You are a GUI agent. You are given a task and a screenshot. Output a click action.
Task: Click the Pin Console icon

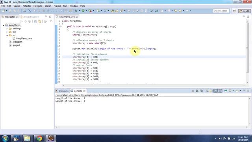[226, 91]
